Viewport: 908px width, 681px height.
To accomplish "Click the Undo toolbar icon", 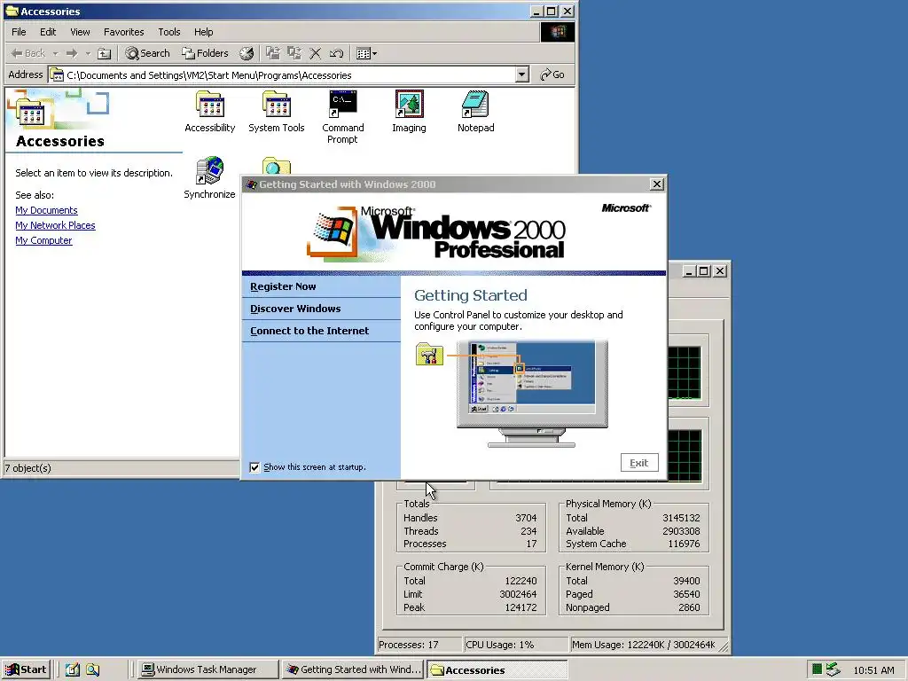I will click(336, 53).
